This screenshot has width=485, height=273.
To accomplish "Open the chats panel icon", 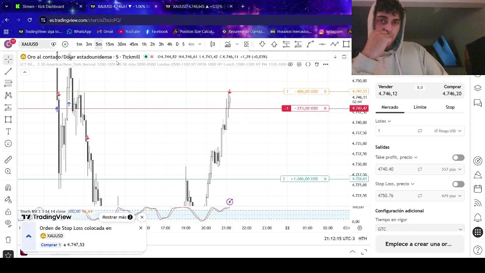I will coord(478,103).
